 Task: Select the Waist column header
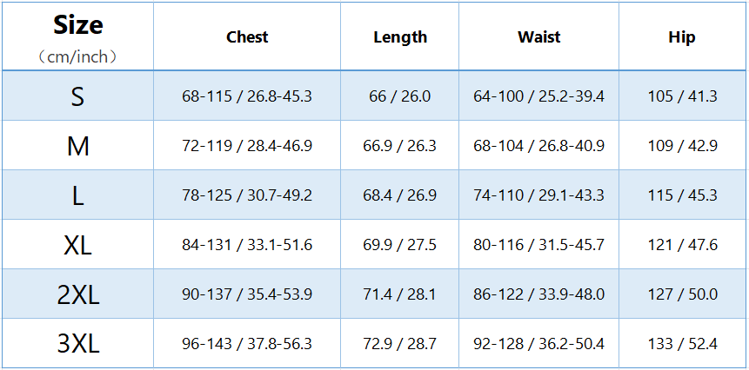coord(538,37)
